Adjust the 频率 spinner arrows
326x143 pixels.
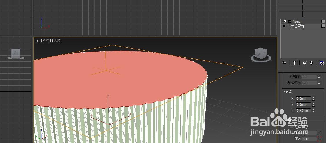(319, 133)
